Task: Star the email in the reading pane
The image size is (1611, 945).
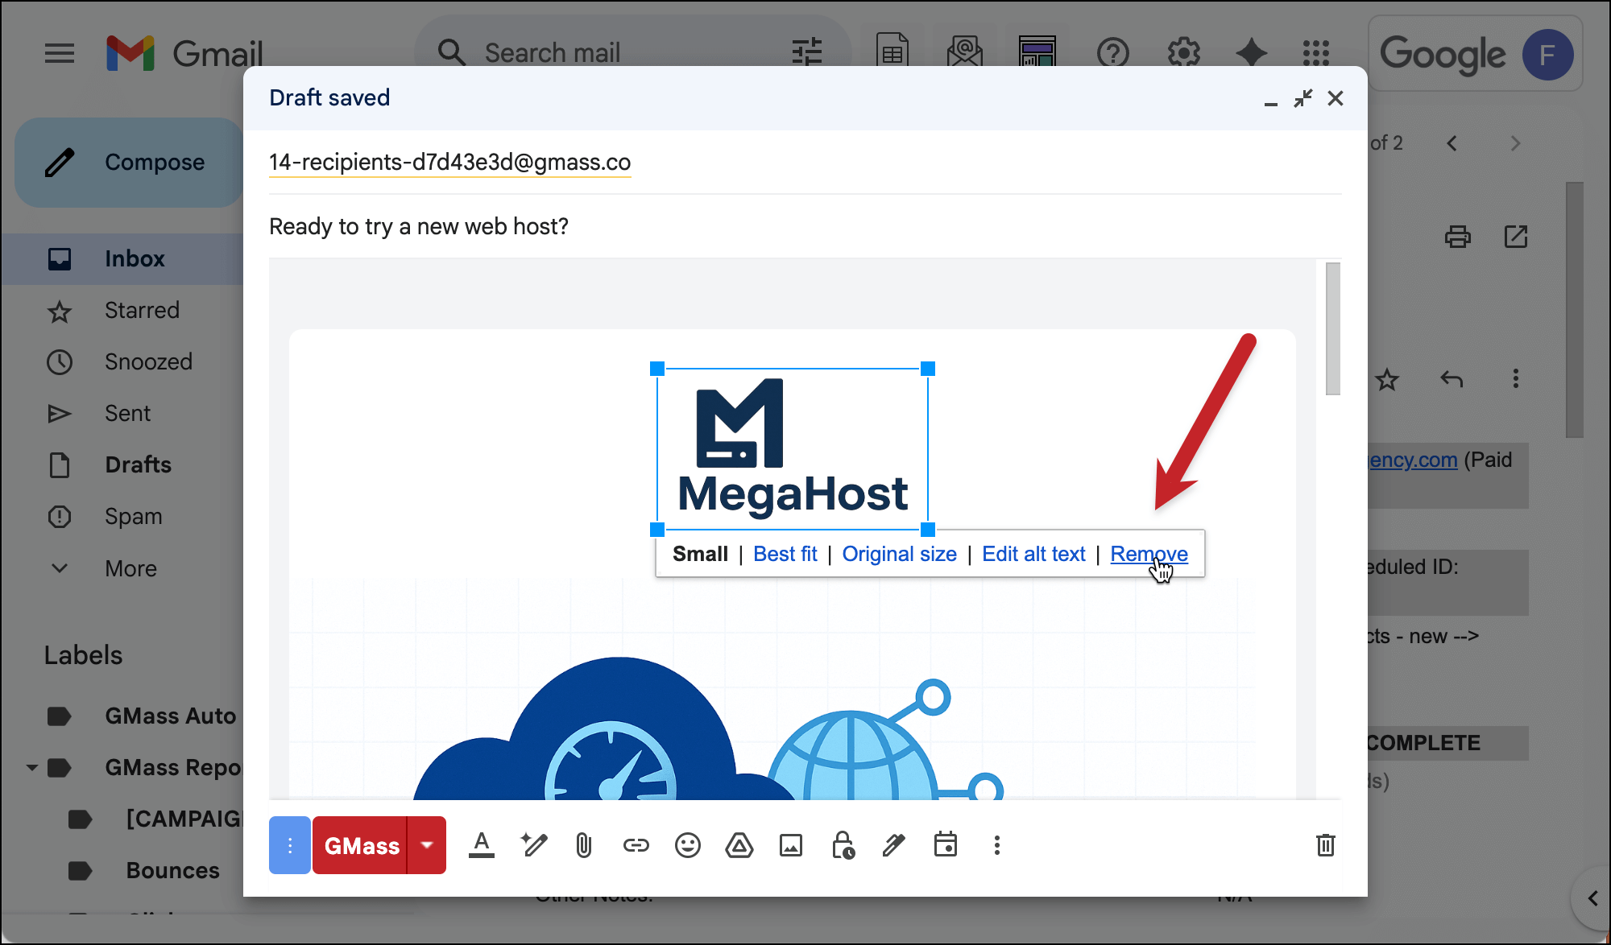Action: point(1387,380)
